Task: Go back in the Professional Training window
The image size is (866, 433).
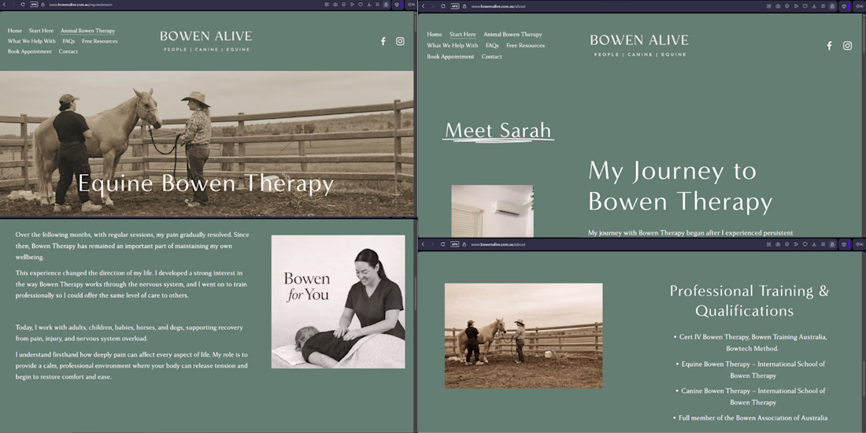Action: [423, 244]
